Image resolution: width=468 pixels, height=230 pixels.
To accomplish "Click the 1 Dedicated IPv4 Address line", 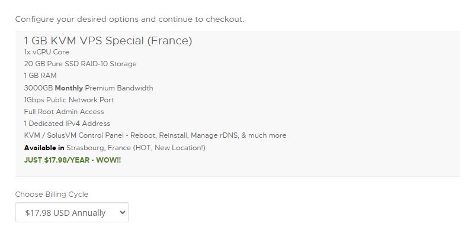I will point(67,124).
